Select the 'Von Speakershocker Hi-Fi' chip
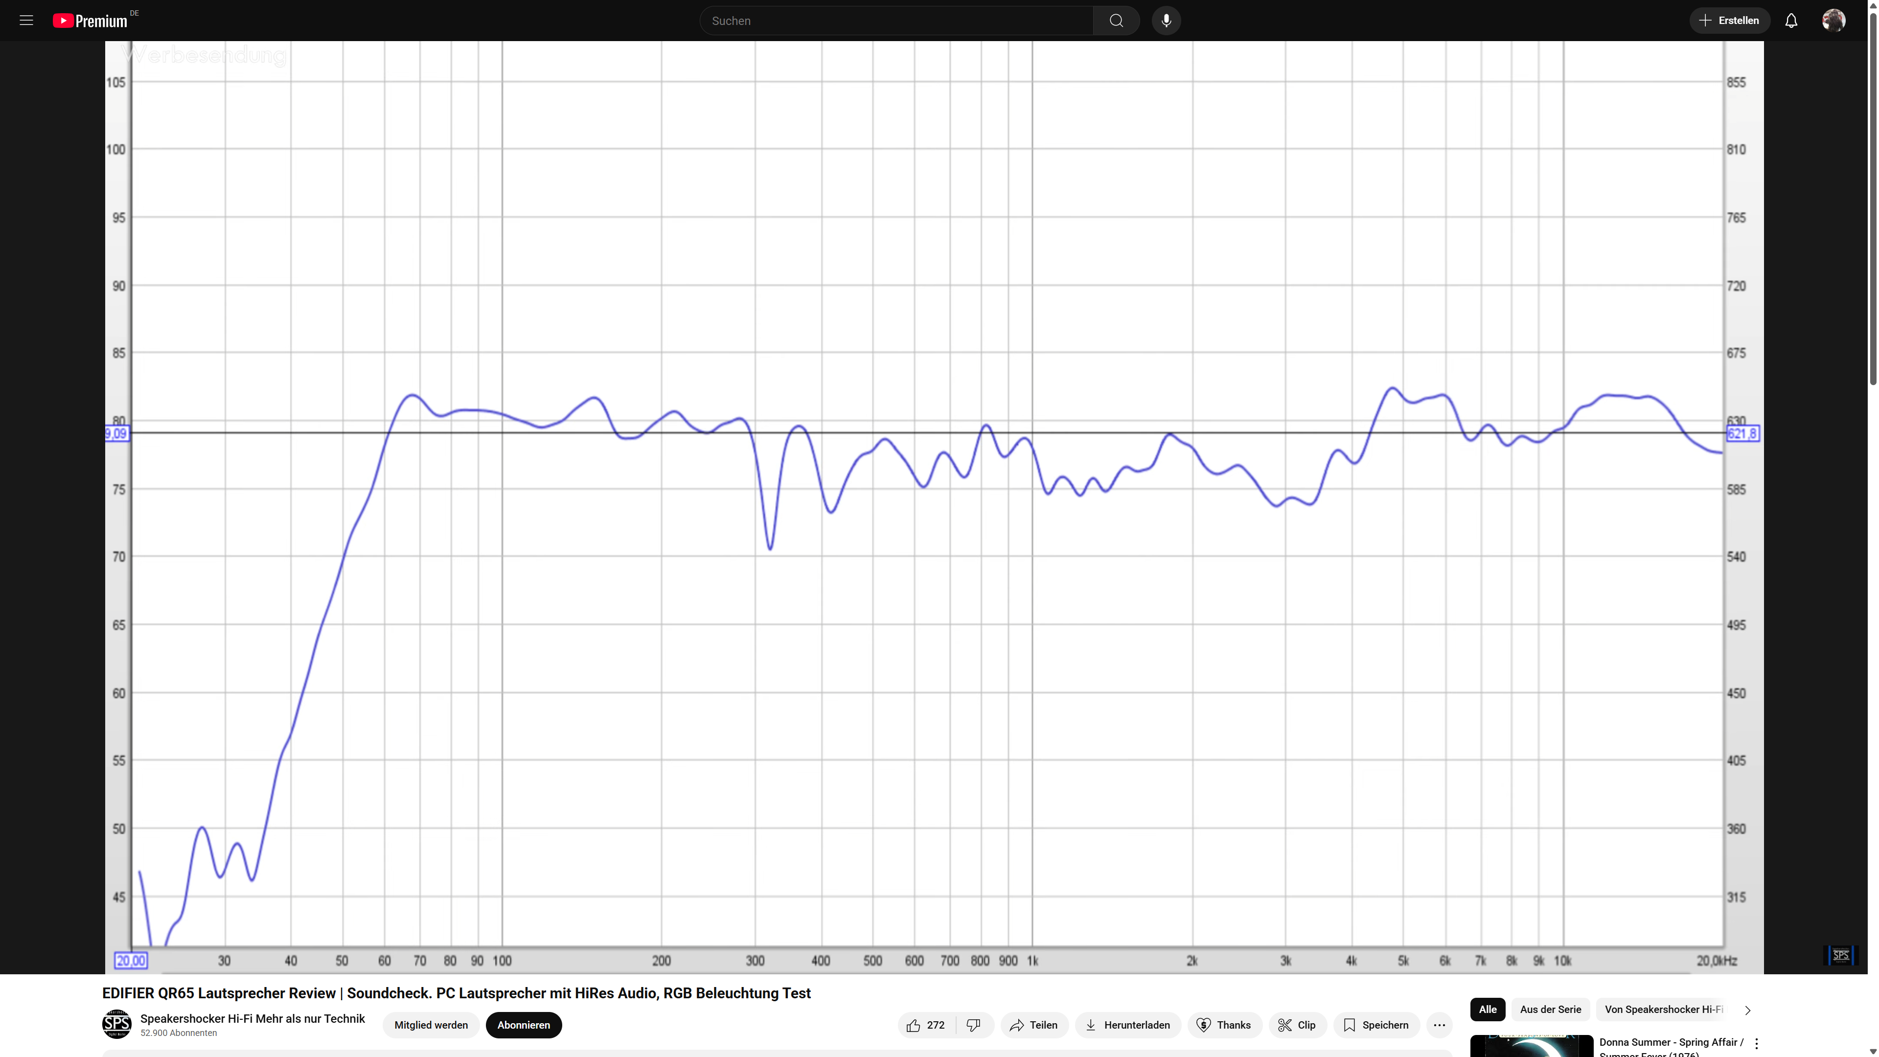Viewport: 1879px width, 1057px height. click(x=1663, y=1010)
